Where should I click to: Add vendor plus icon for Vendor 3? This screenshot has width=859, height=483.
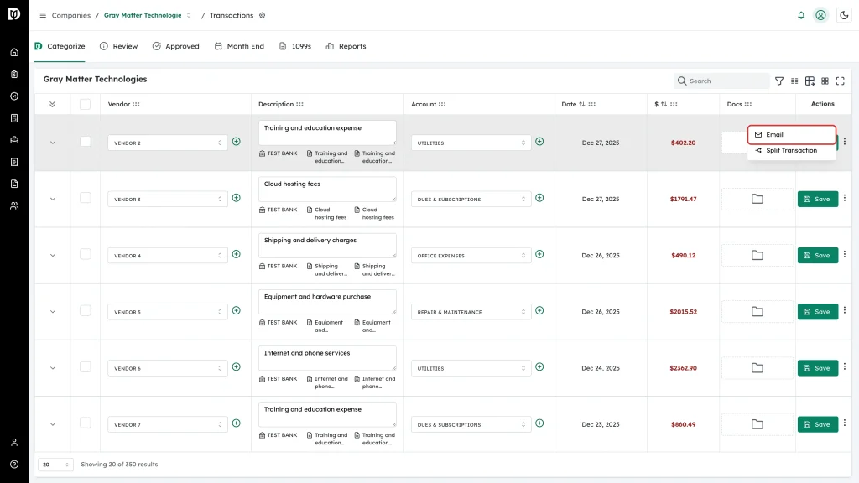click(236, 198)
